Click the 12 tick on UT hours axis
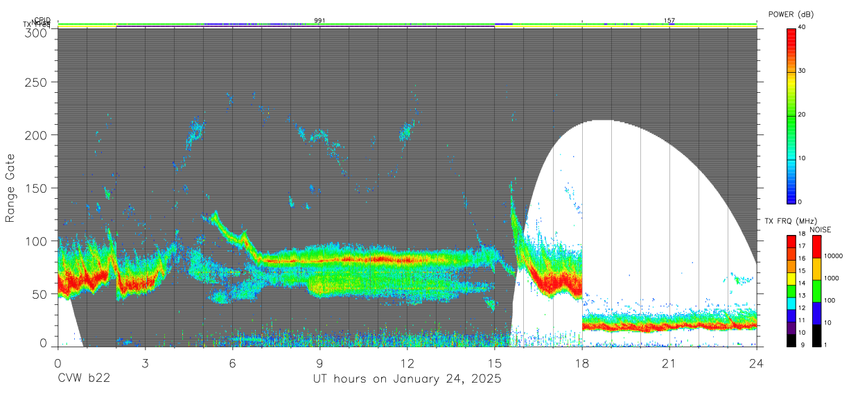This screenshot has width=851, height=393. tap(407, 363)
